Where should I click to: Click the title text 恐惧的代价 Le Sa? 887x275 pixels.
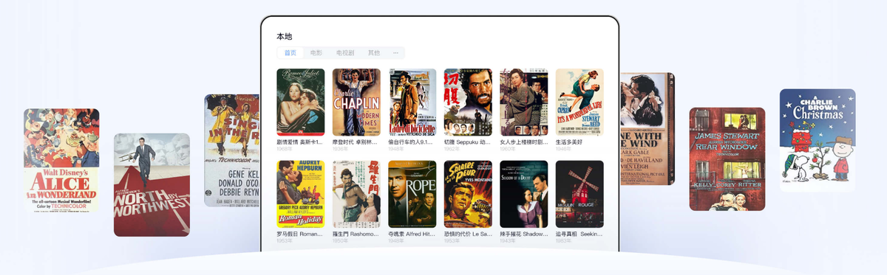point(468,234)
